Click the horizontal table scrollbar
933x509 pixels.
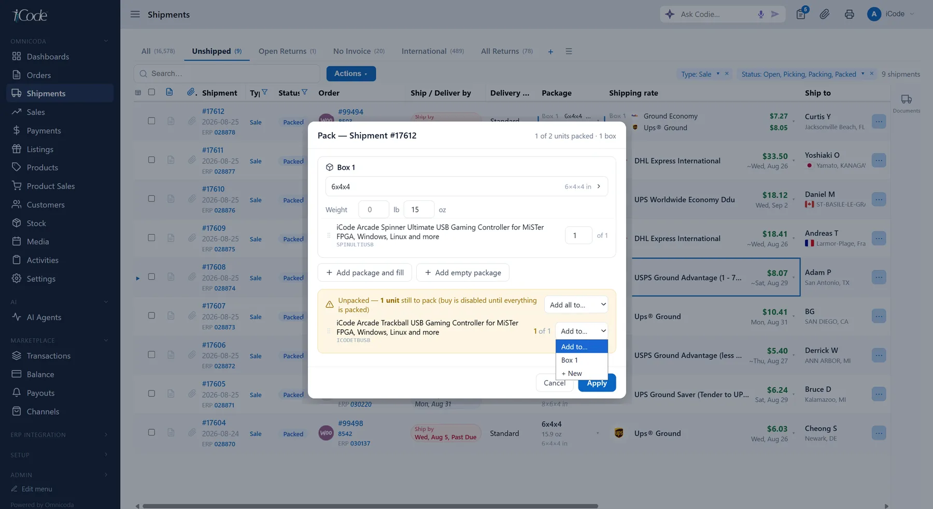click(x=370, y=506)
